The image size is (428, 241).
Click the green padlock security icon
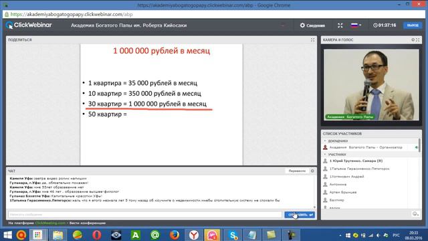(x=7, y=14)
